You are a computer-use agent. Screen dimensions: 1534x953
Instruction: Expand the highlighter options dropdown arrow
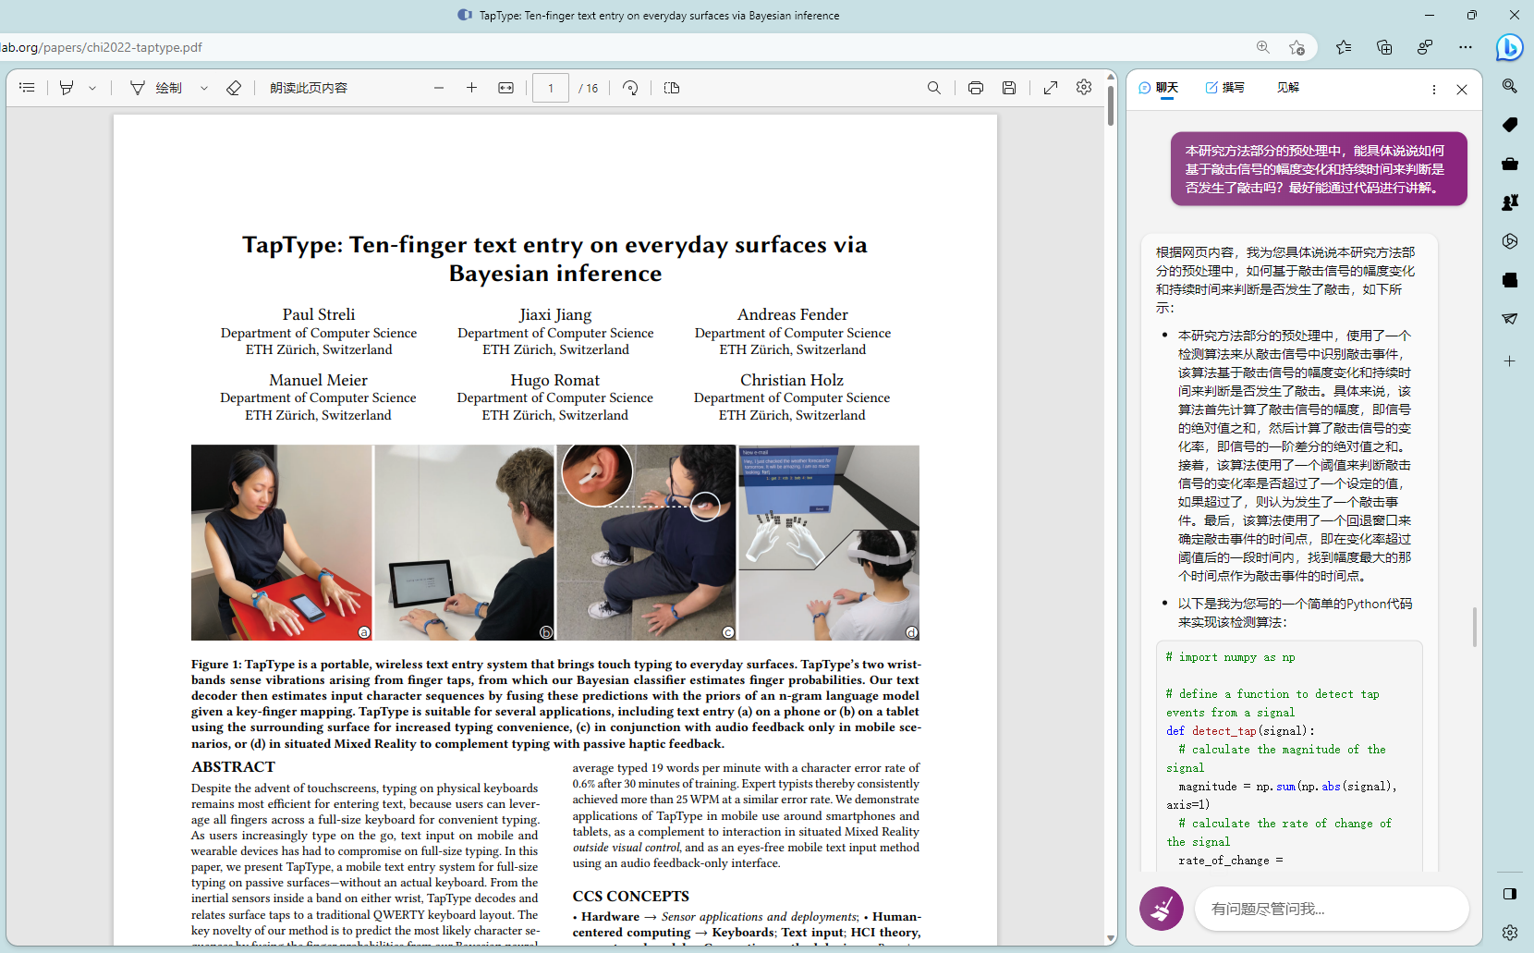[92, 88]
